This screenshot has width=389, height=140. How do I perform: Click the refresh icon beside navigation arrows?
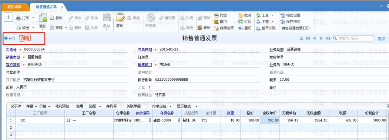(301, 38)
